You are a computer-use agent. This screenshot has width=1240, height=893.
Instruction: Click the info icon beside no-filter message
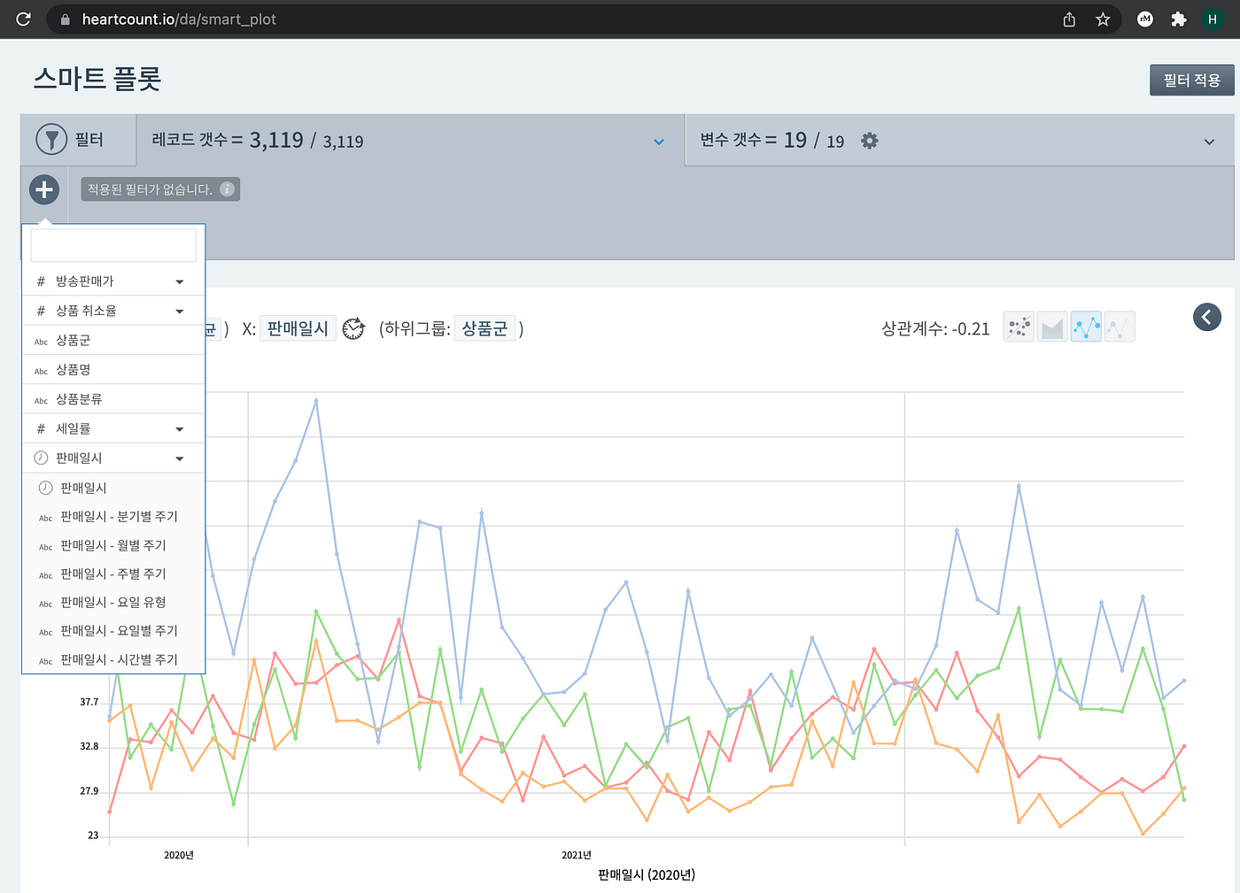coord(228,189)
